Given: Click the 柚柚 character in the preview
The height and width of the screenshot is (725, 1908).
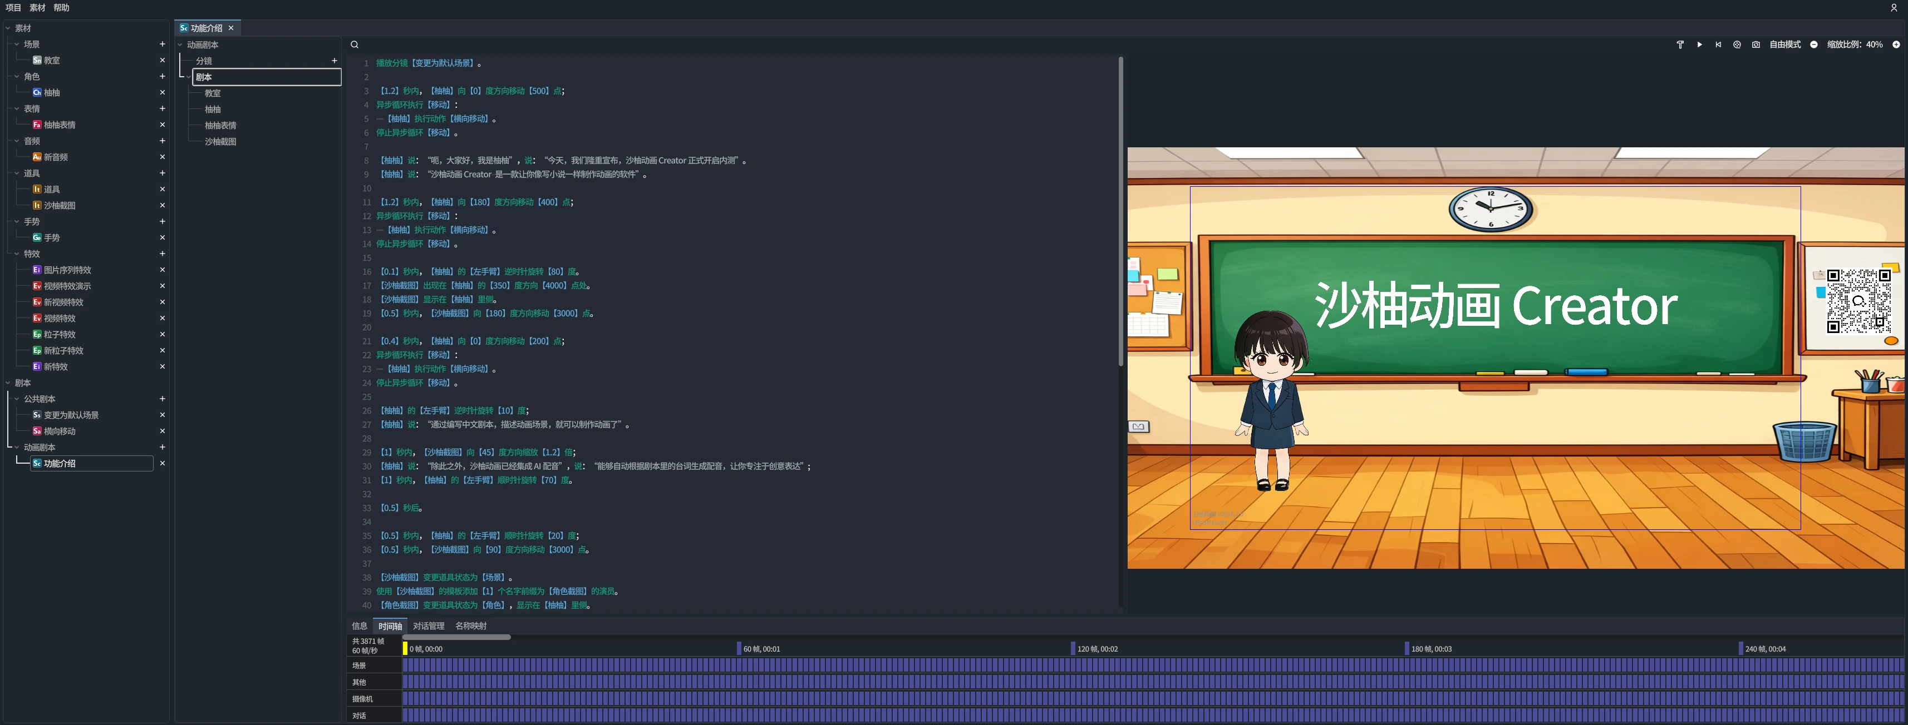Looking at the screenshot, I should pyautogui.click(x=1271, y=400).
